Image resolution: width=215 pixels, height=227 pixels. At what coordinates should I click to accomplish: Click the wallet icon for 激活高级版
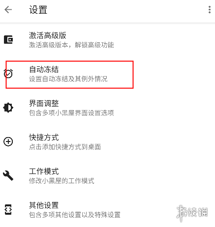(x=8, y=40)
